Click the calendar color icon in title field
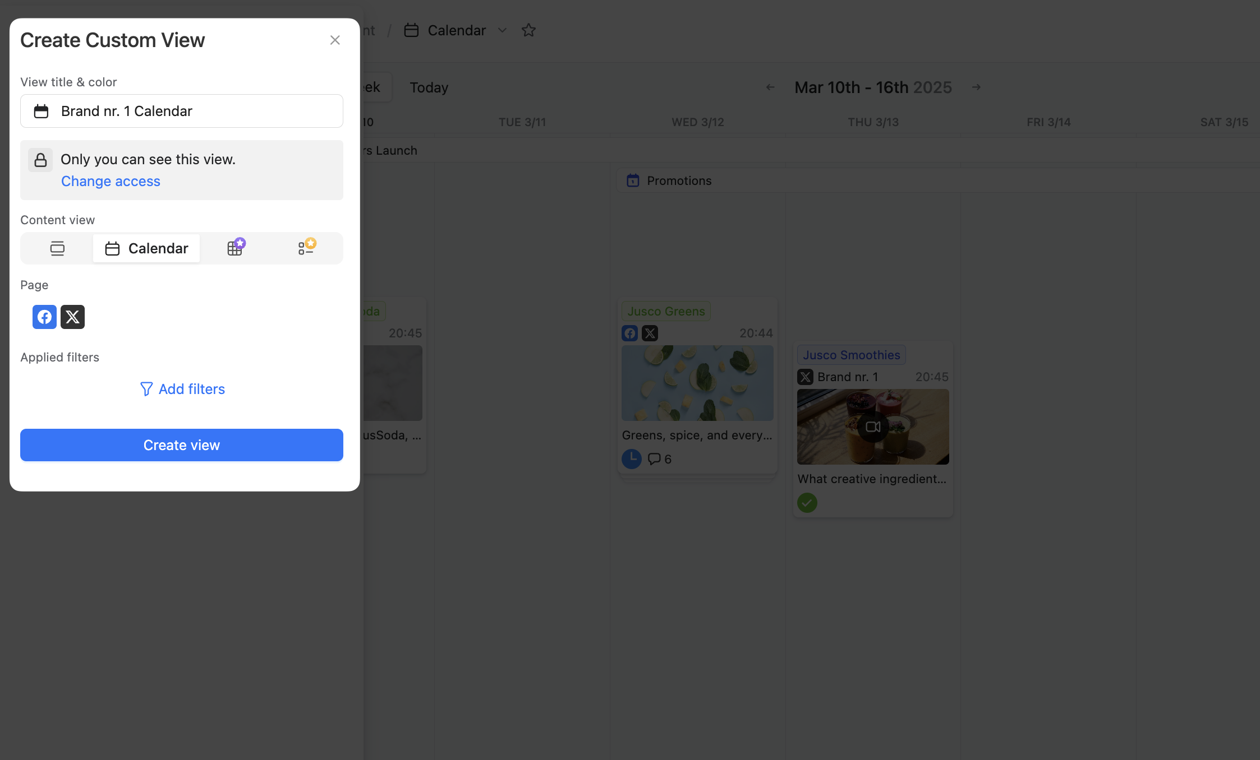This screenshot has height=760, width=1260. tap(41, 111)
